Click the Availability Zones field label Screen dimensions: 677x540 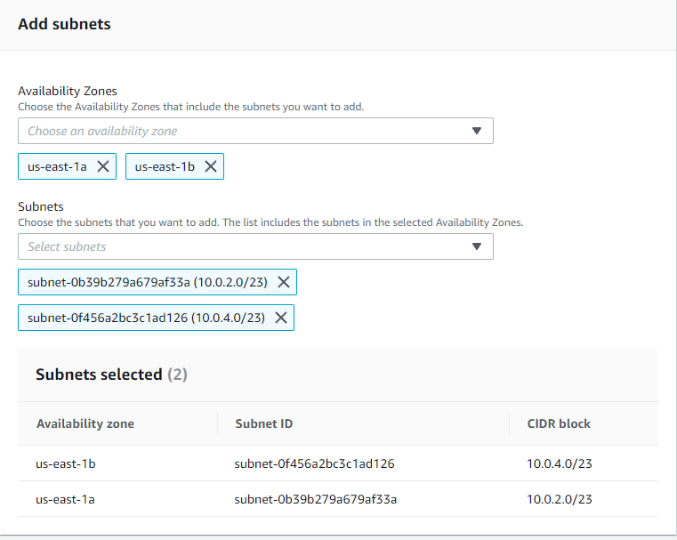68,91
